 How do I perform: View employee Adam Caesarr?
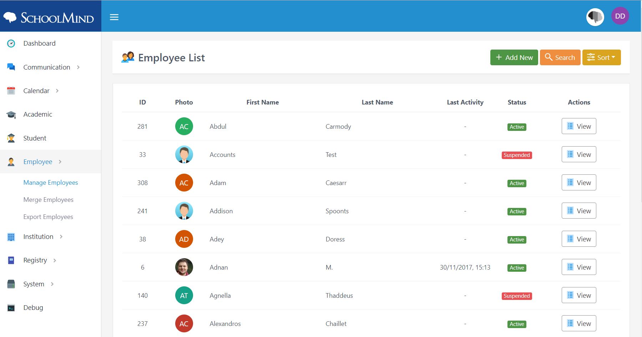(x=579, y=183)
